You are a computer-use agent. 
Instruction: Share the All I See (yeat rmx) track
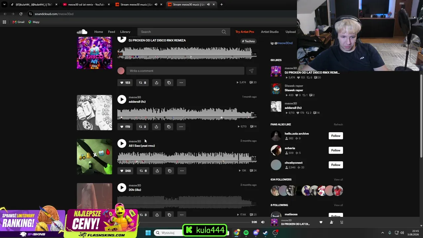tap(157, 171)
